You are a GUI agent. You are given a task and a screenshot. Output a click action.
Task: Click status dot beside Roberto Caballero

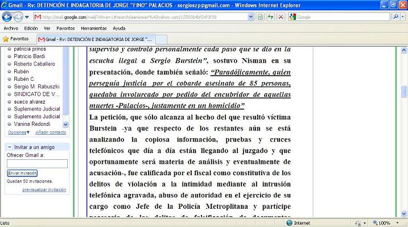9,64
